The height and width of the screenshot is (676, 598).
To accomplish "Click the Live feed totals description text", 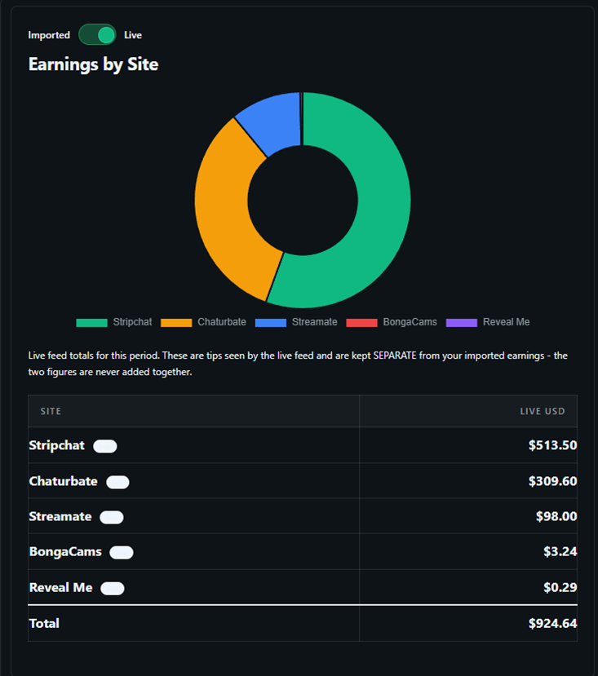I will pos(298,364).
